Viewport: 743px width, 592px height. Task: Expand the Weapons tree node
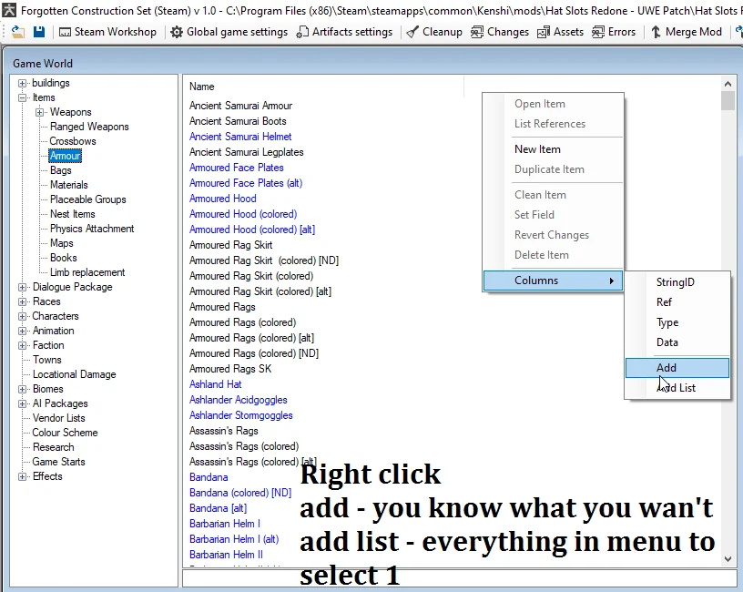coord(40,112)
